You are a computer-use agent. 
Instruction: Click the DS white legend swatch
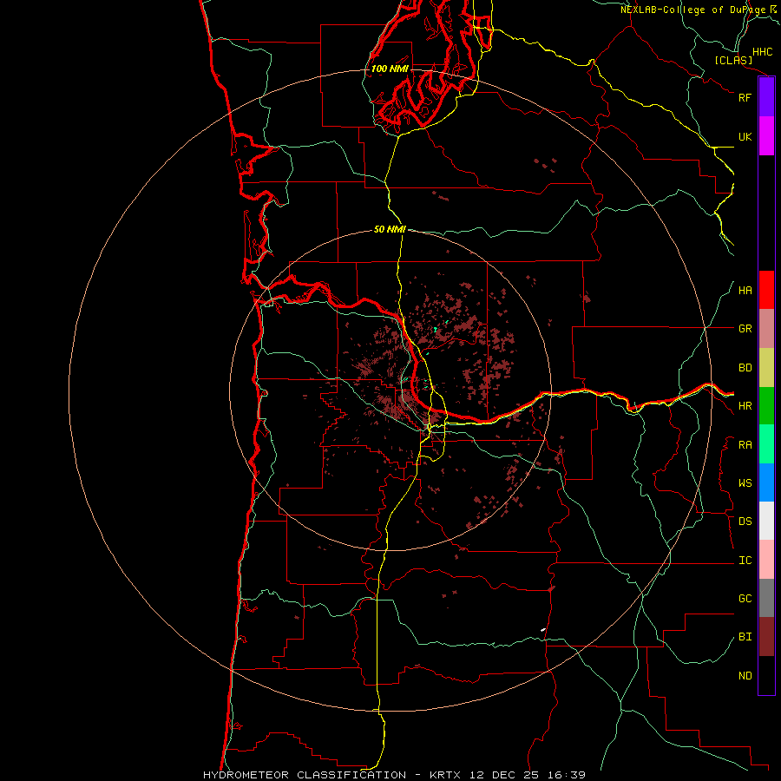point(766,521)
